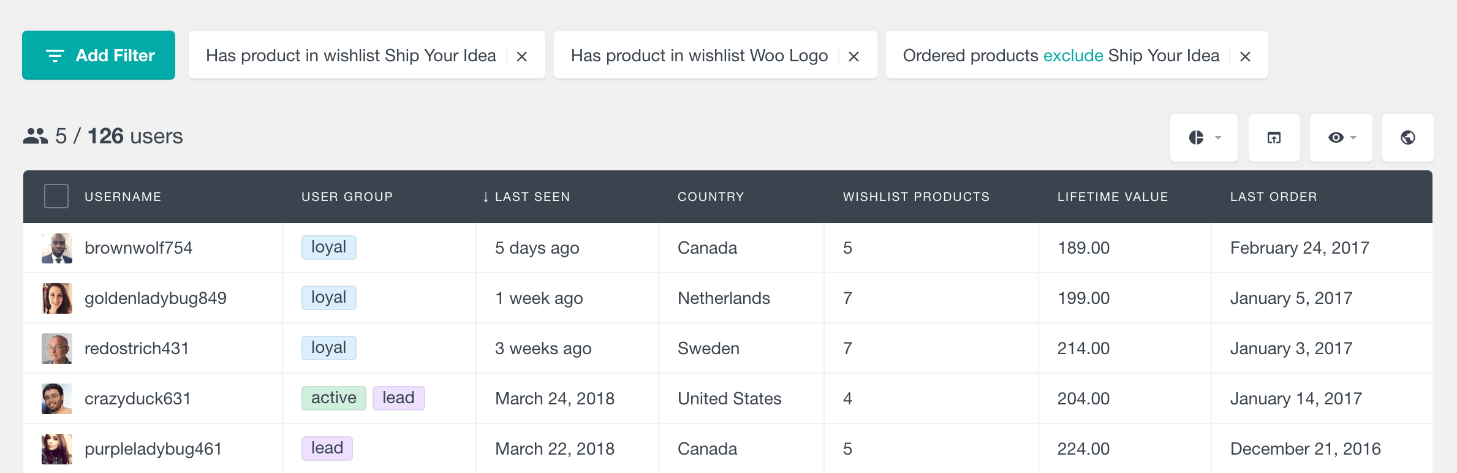The width and height of the screenshot is (1457, 473).
Task: Click the Add Filter button
Action: (99, 55)
